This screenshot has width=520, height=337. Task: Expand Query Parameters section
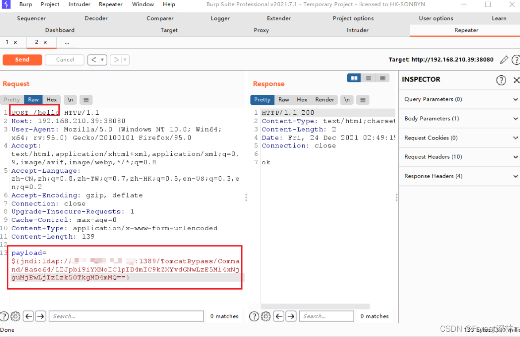460,100
